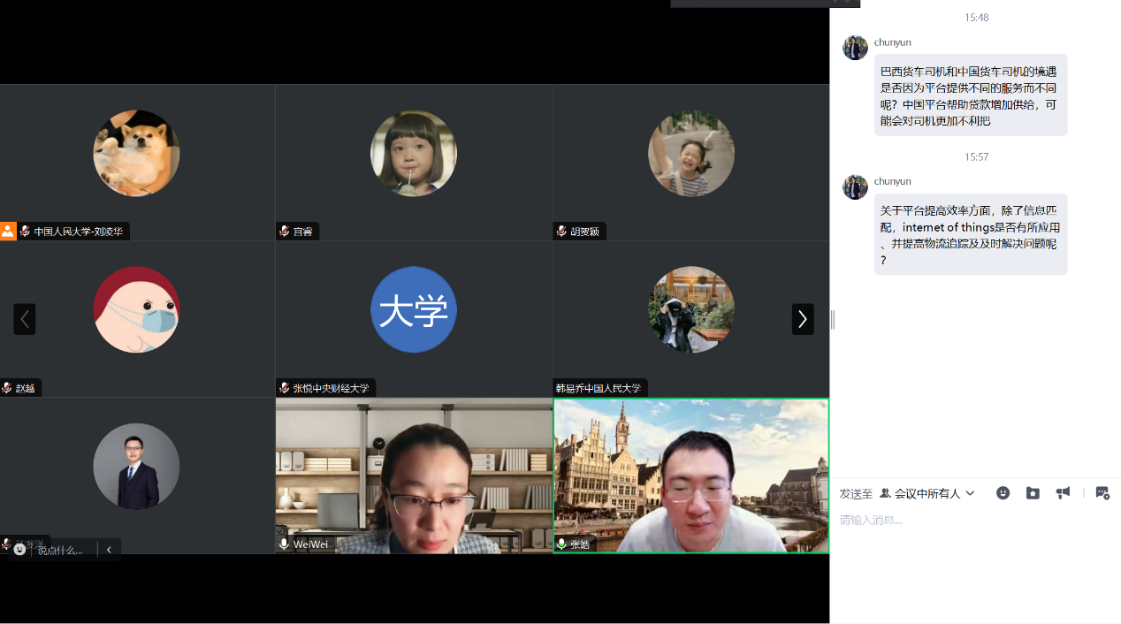Toggle the microphone icon next to 张皓

[x=561, y=544]
